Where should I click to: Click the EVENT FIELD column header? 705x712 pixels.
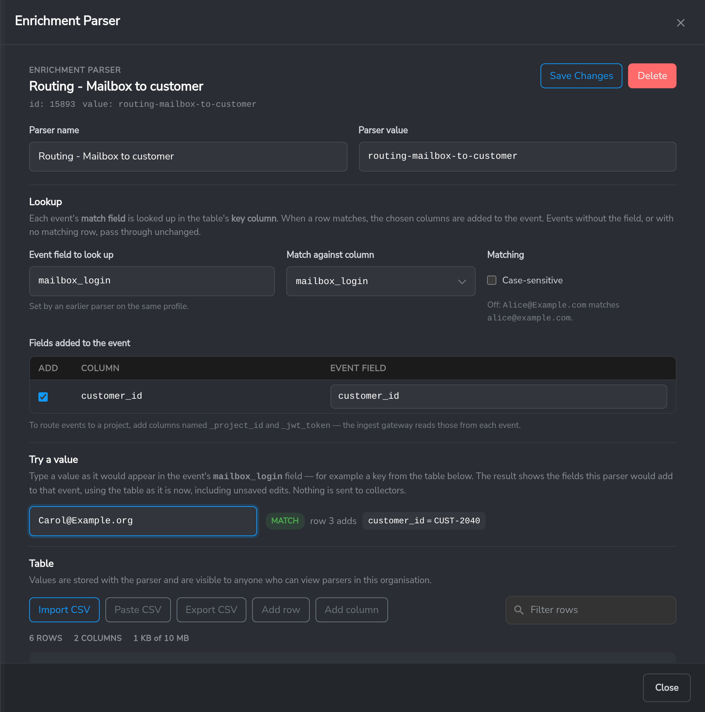[358, 368]
